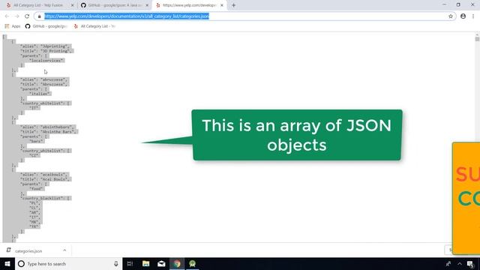Viewport: 480px width, 270px height.
Task: Open the Mail app from the taskbar
Action: (x=161, y=264)
